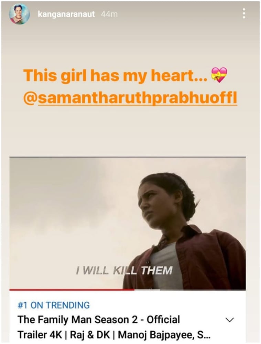
Task: Tap the I WILL KILL THEM subtitle
Action: click(x=124, y=270)
